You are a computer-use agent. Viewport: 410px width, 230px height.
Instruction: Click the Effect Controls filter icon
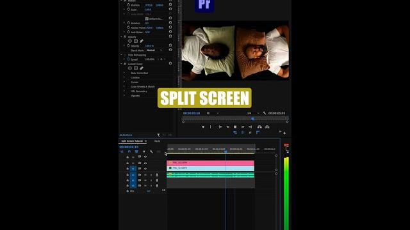click(x=158, y=135)
